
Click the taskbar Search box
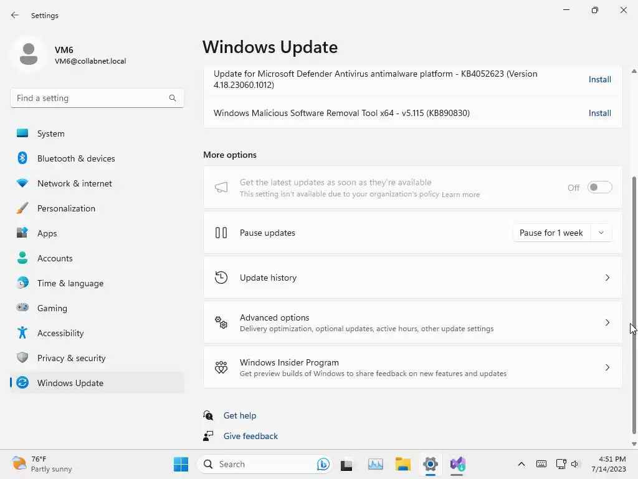pyautogui.click(x=264, y=464)
